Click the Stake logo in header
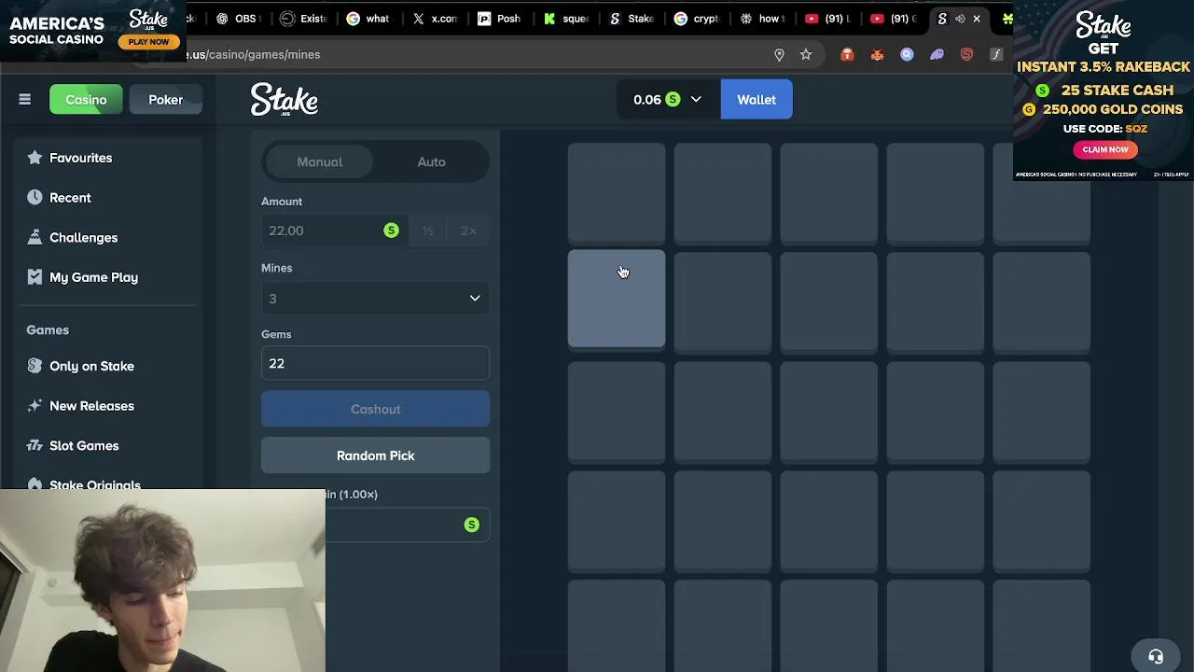This screenshot has width=1194, height=672. pyautogui.click(x=285, y=100)
